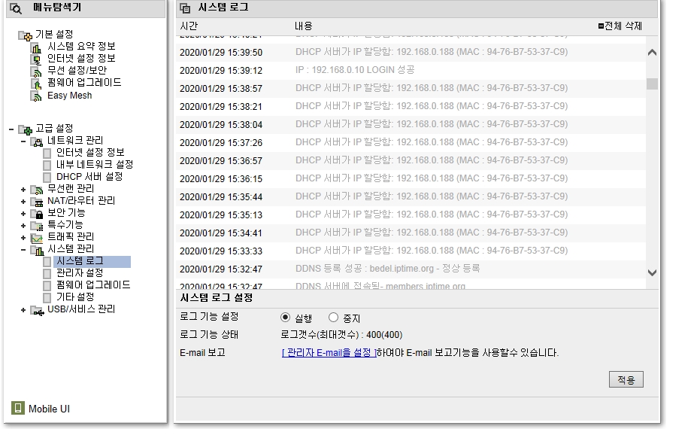The width and height of the screenshot is (700, 435).
Task: Click the 기본 설정 folder icon
Action: click(25, 35)
